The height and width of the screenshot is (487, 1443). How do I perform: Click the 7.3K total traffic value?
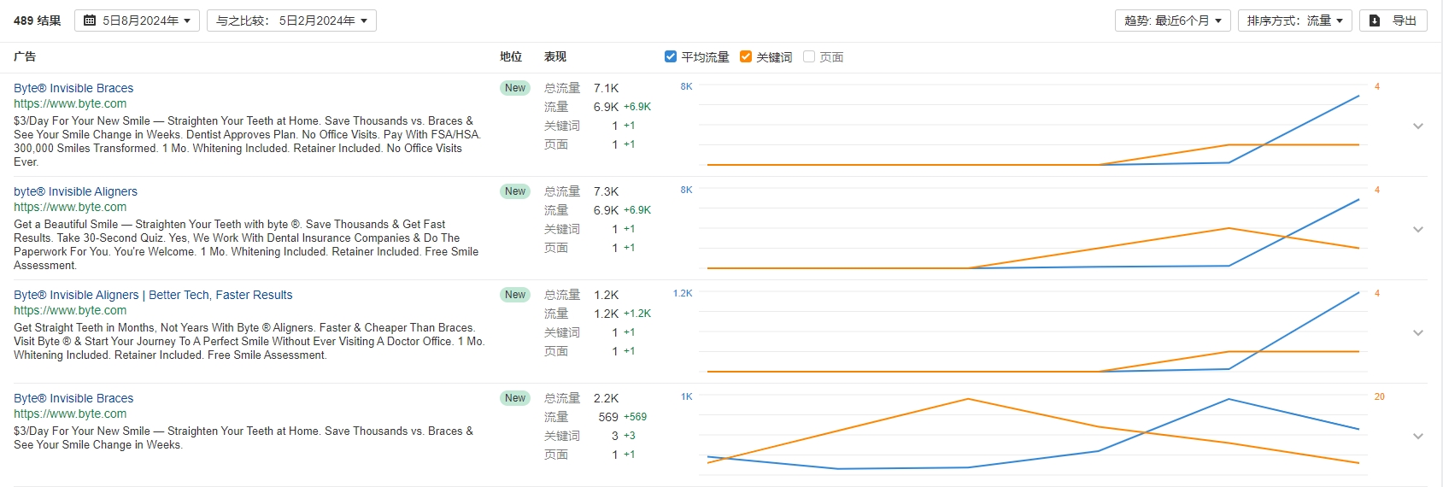pyautogui.click(x=607, y=191)
